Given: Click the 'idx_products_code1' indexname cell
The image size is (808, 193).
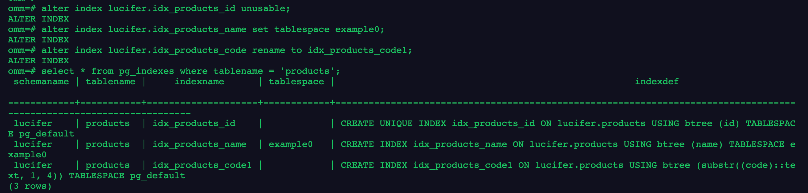Looking at the screenshot, I should point(202,165).
